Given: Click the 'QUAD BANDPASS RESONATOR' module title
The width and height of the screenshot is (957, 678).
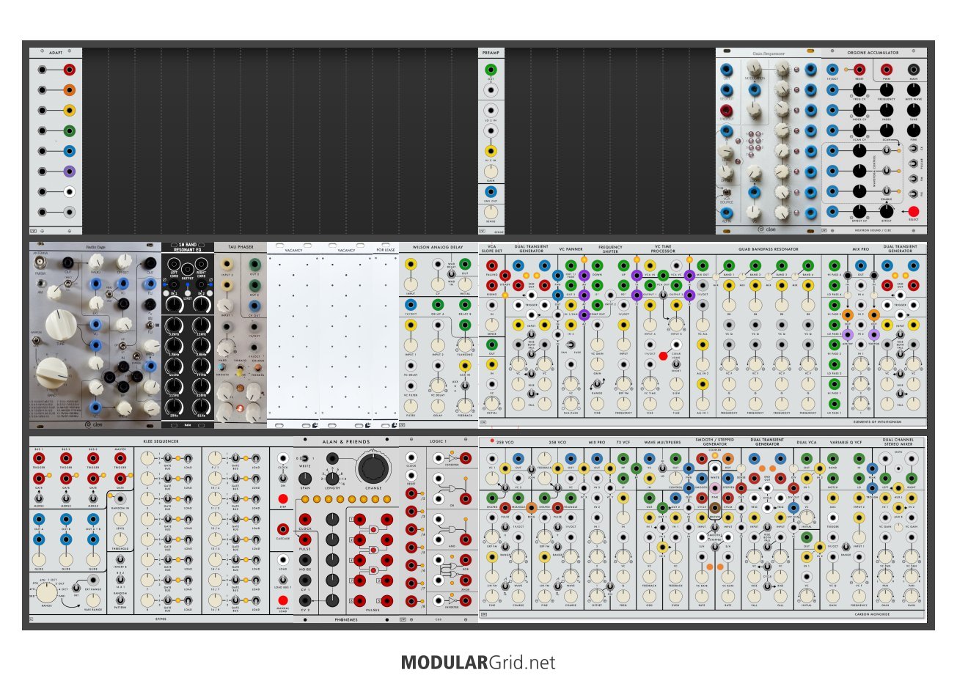Looking at the screenshot, I should (x=768, y=250).
